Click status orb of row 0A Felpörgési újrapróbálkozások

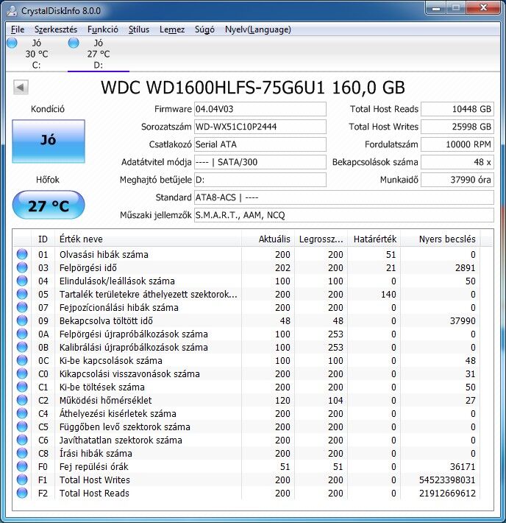tap(22, 334)
